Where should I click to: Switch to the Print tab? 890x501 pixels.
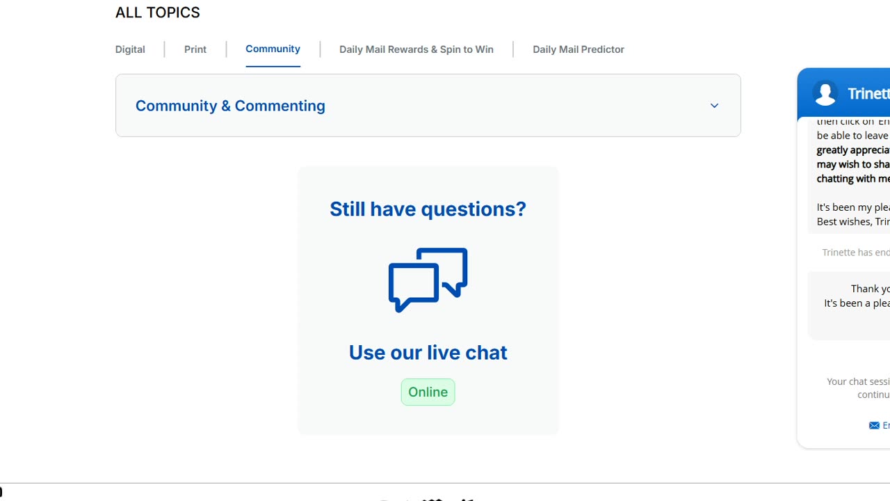[195, 49]
